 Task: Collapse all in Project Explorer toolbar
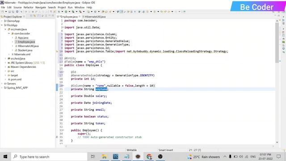(31, 16)
